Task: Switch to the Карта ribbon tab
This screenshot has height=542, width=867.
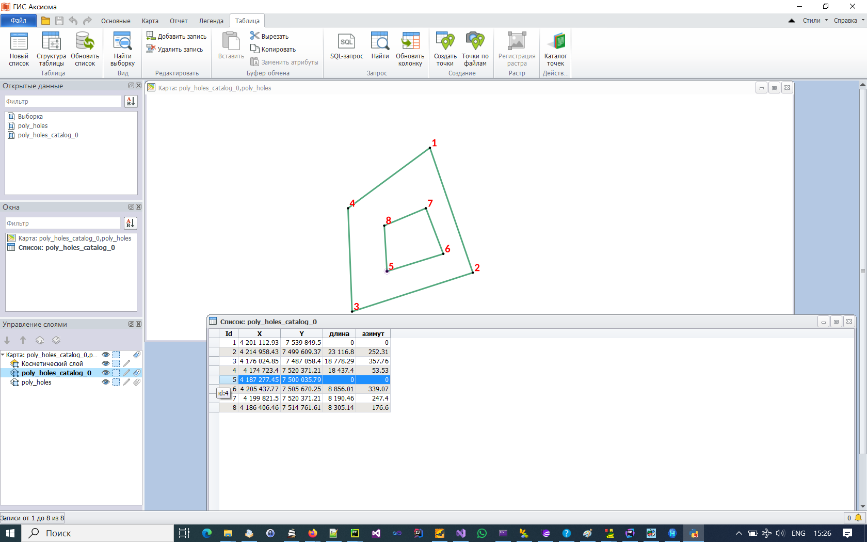Action: (150, 21)
